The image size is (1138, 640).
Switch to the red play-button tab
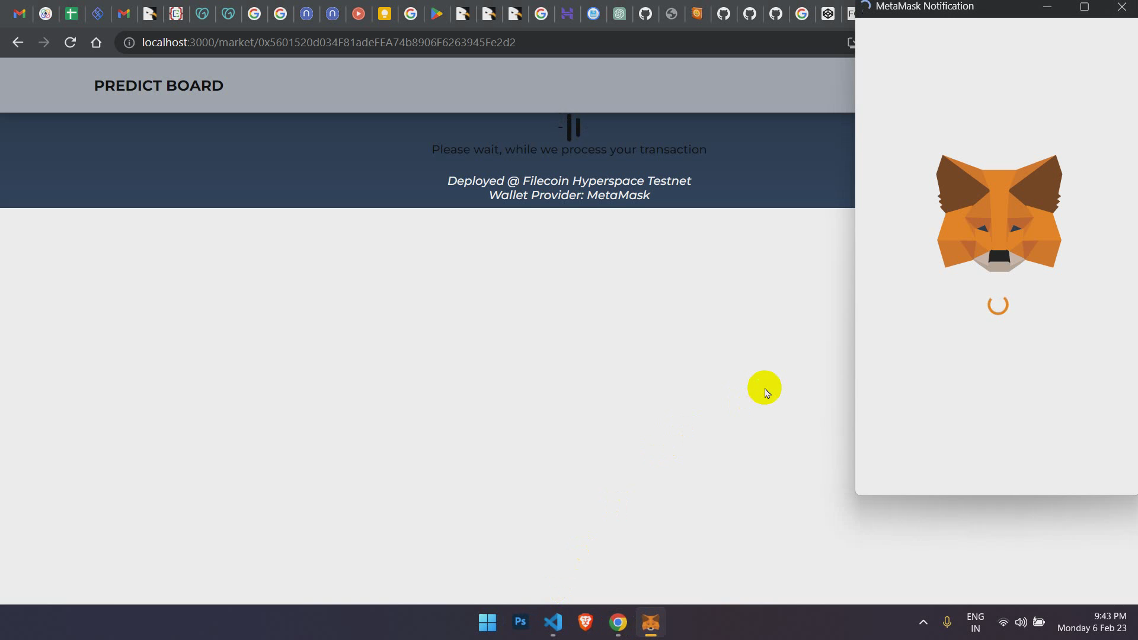359,14
